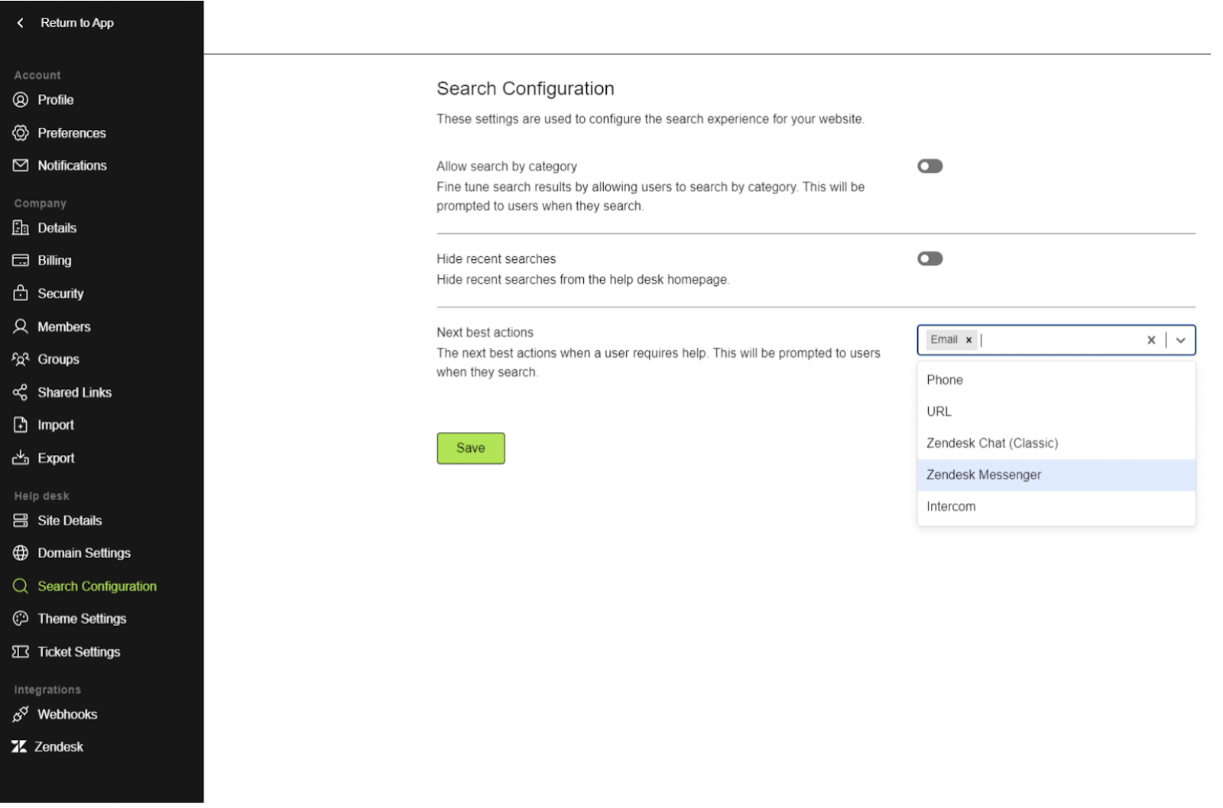Go to Import page
1223x808 pixels.
point(56,426)
